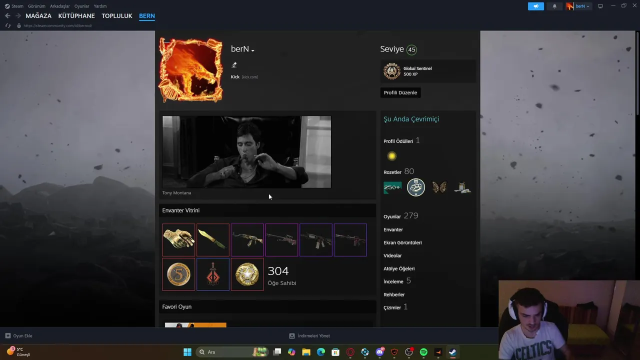Open the notifications bell
The width and height of the screenshot is (640, 360).
coord(554,6)
